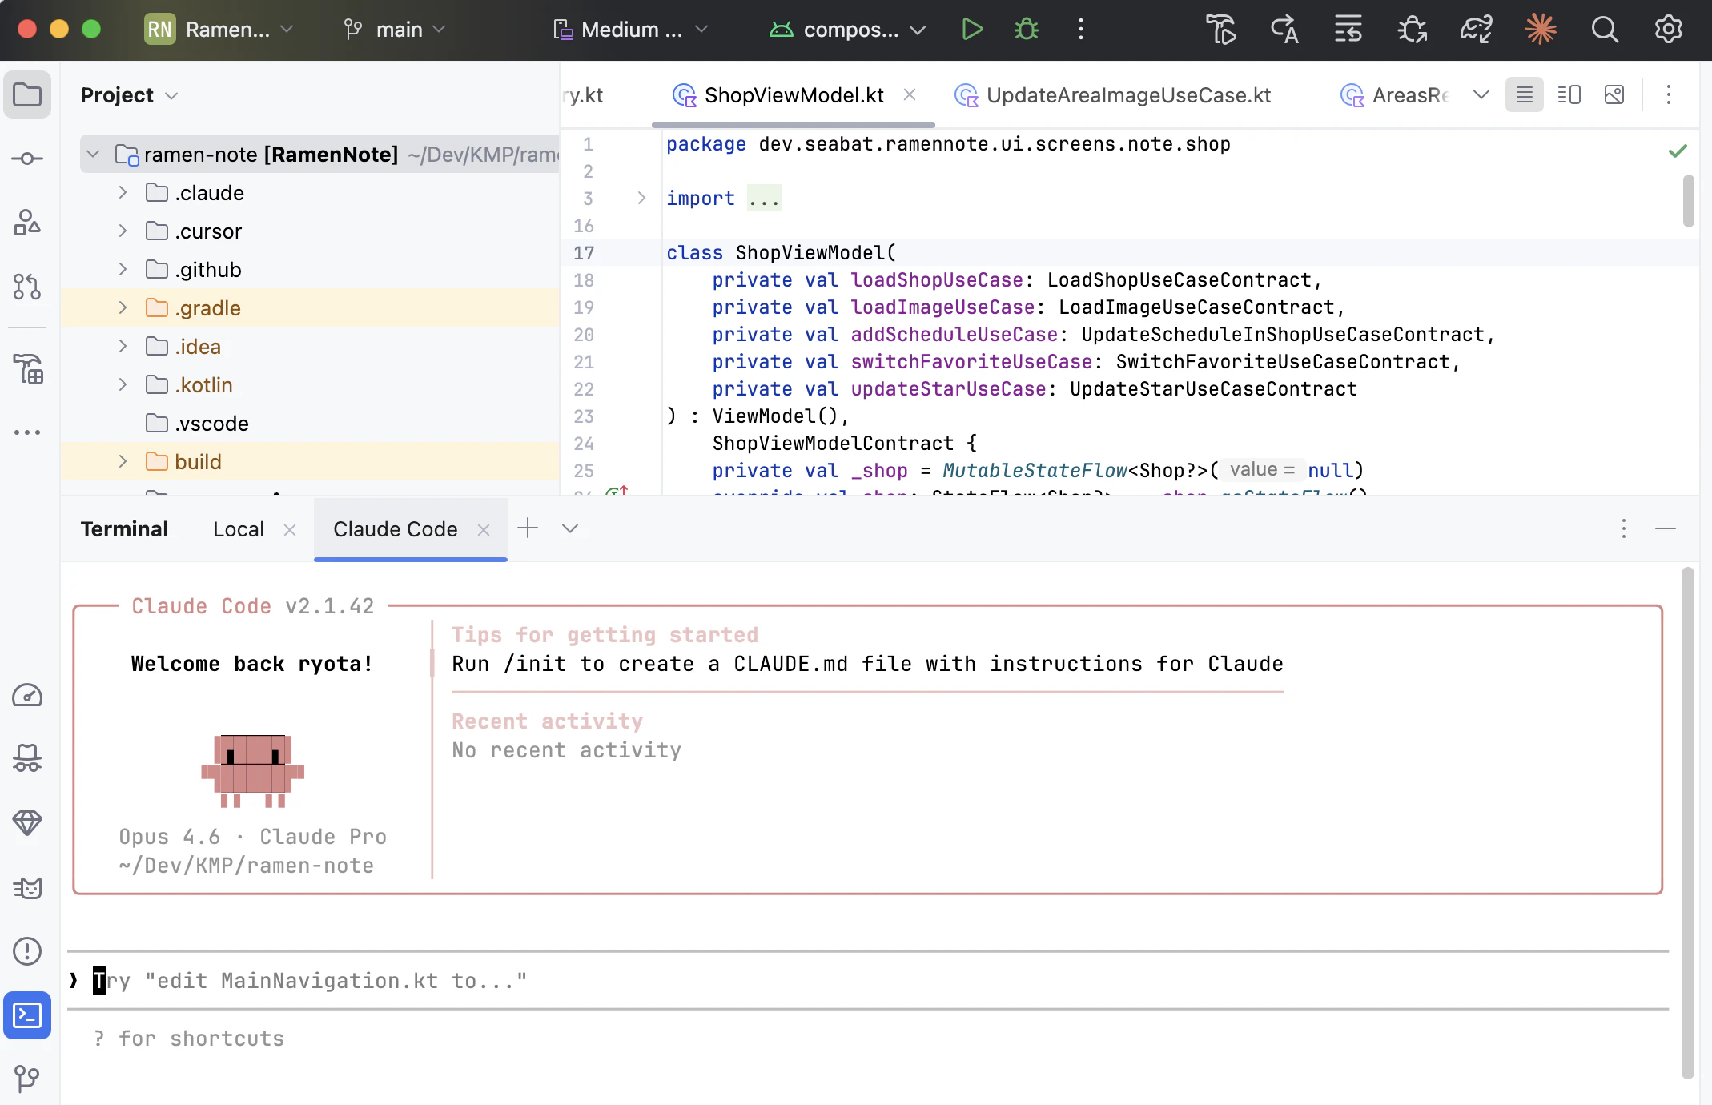Close the ShopViewModel.kt tab

point(910,94)
